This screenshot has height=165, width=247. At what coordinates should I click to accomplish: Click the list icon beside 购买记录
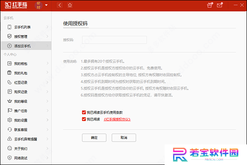coord(9,92)
